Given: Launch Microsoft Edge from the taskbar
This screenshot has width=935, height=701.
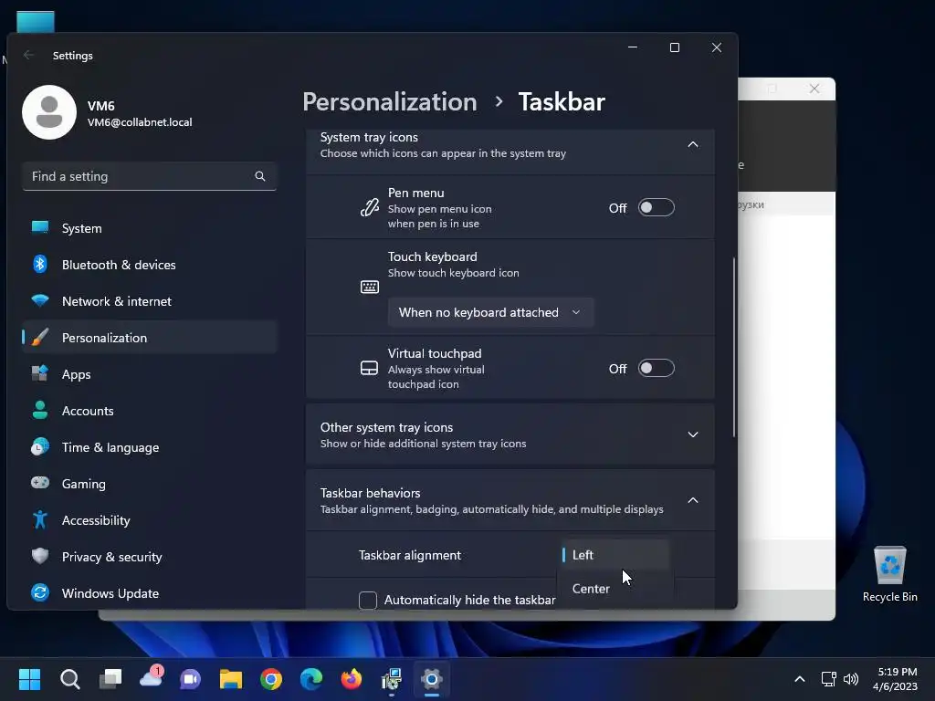Looking at the screenshot, I should pos(311,679).
